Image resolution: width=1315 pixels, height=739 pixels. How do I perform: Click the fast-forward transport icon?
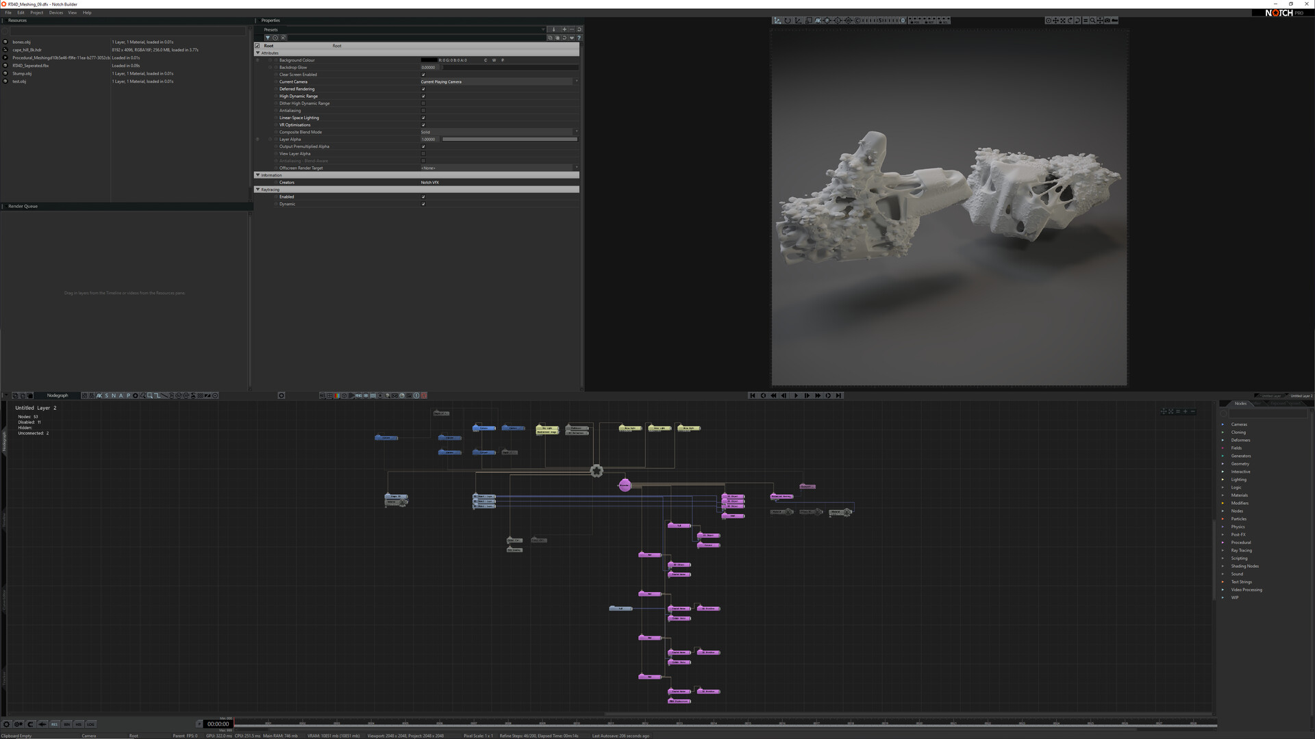(x=817, y=396)
